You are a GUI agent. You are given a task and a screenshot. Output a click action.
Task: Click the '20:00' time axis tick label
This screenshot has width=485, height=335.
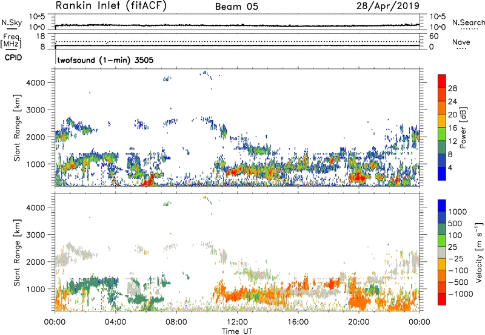click(x=359, y=322)
